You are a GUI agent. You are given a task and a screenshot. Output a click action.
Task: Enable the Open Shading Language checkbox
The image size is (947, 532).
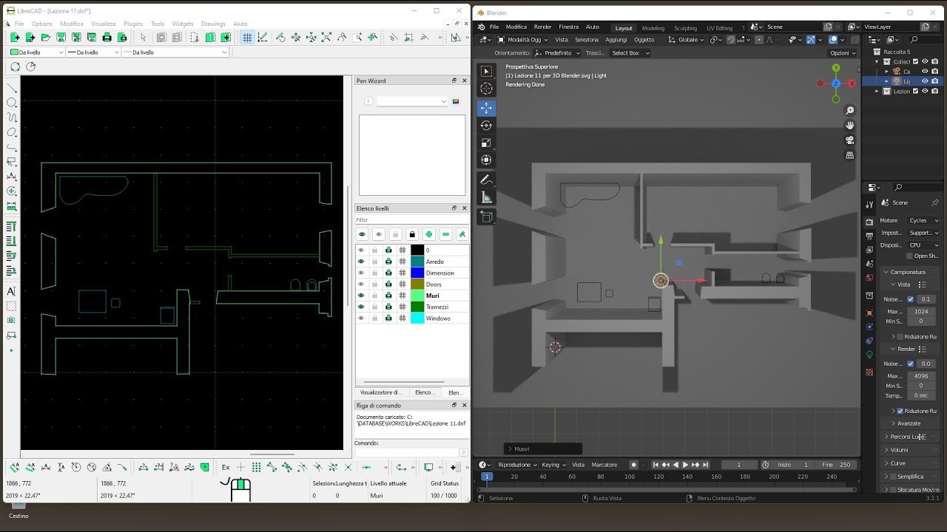[910, 256]
